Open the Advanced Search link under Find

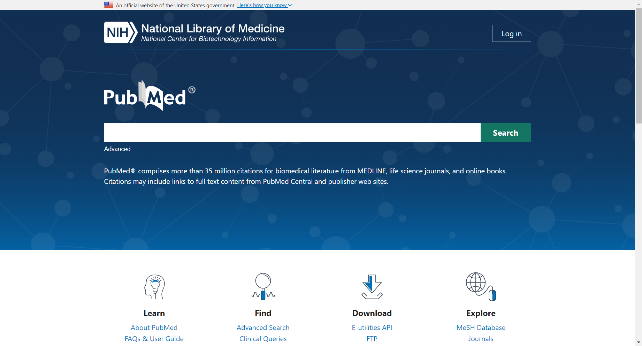coord(263,328)
